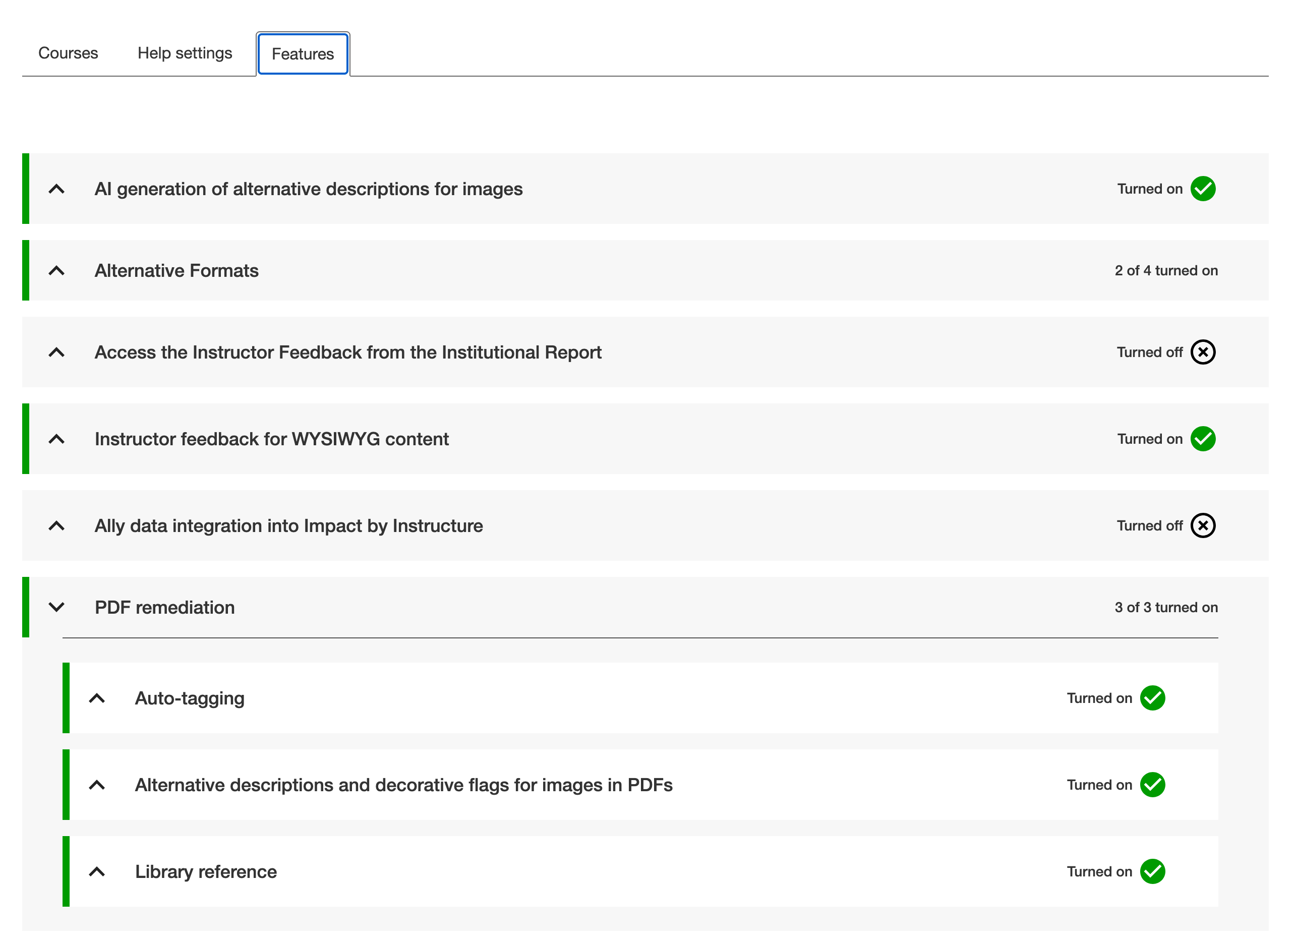Collapse the PDF remediation section chevron
Viewport: 1295px width, 944px height.
(x=56, y=608)
